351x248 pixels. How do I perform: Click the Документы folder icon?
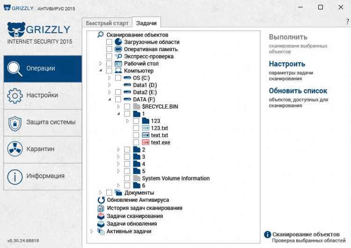point(118,192)
